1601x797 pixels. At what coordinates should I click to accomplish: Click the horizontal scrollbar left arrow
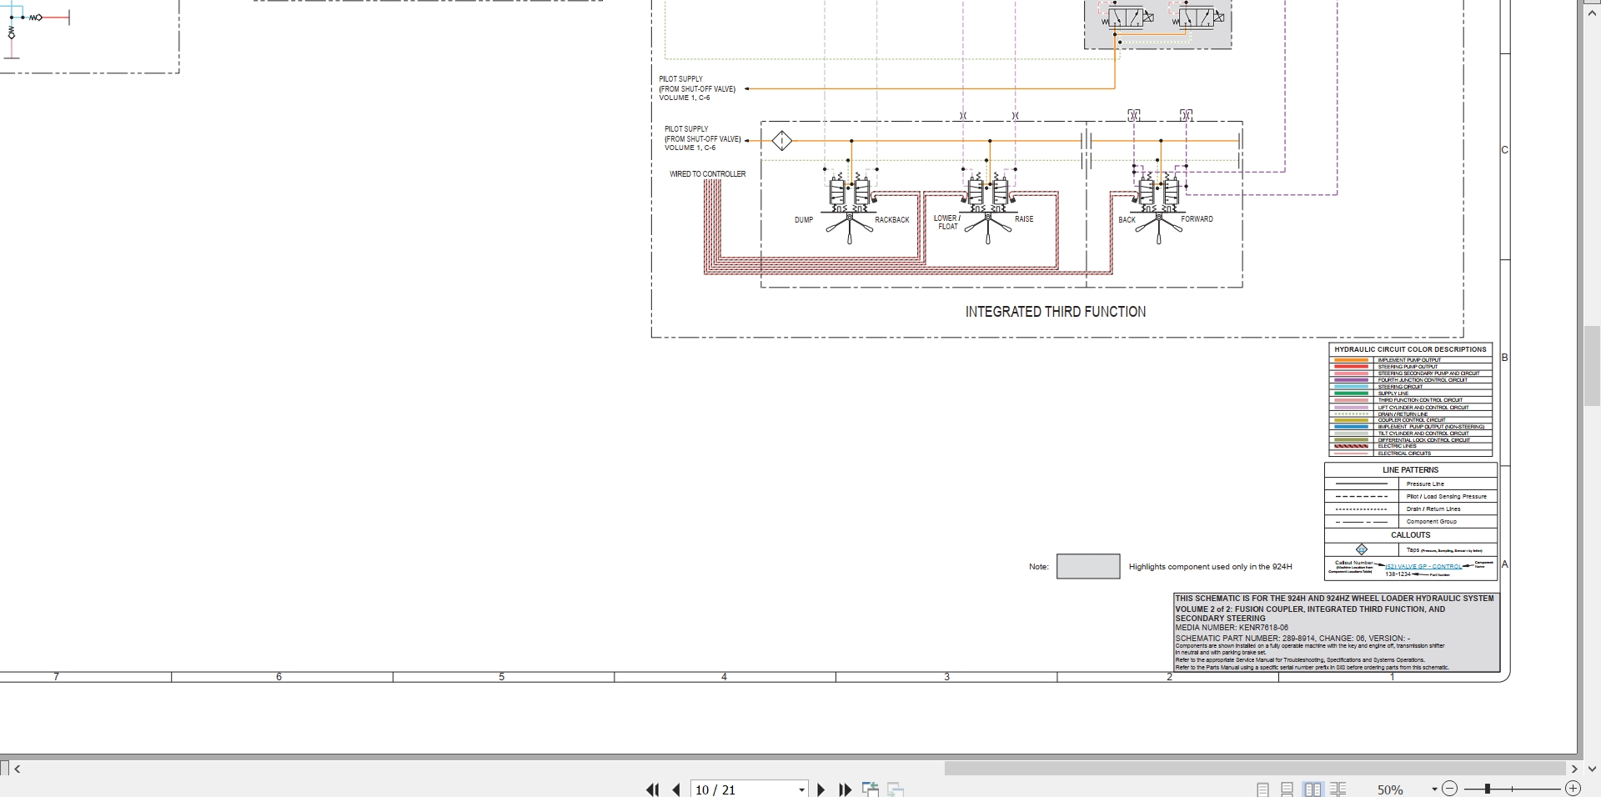(x=18, y=769)
